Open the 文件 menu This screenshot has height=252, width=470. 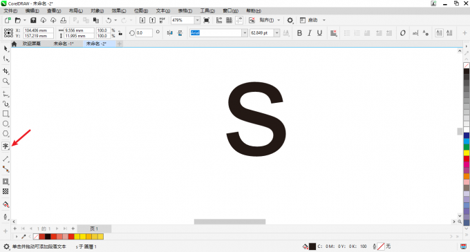(10, 11)
